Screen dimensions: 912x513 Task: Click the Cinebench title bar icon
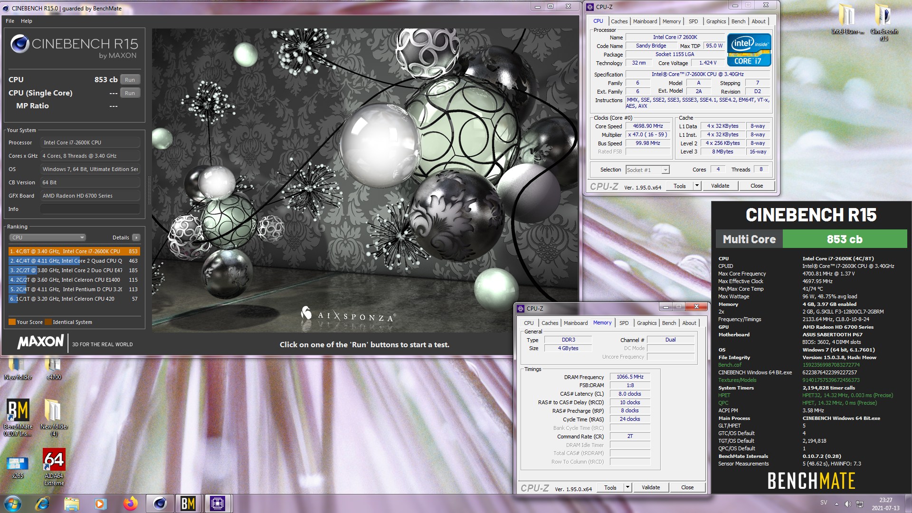point(6,8)
